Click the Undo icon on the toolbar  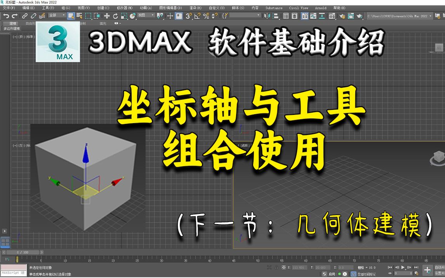coord(6,16)
